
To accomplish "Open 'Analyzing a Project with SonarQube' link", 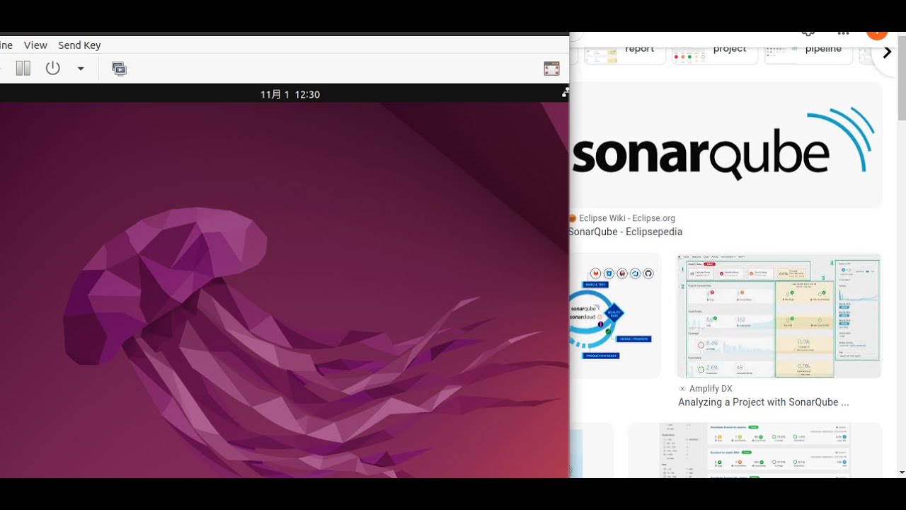I will click(x=764, y=402).
